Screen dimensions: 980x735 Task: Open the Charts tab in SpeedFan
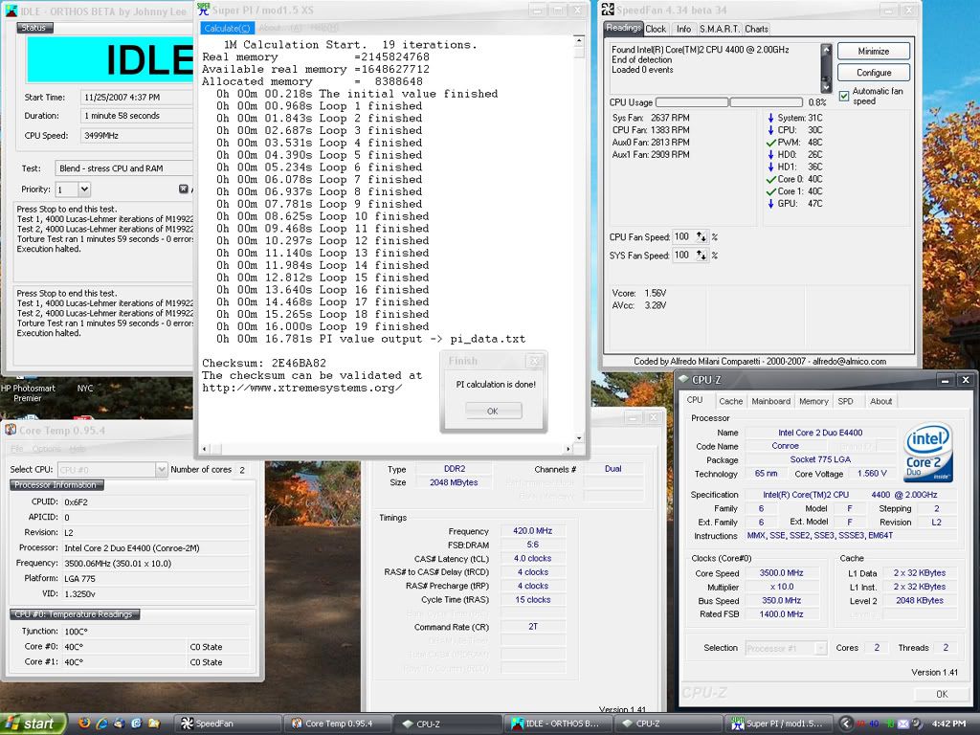756,29
